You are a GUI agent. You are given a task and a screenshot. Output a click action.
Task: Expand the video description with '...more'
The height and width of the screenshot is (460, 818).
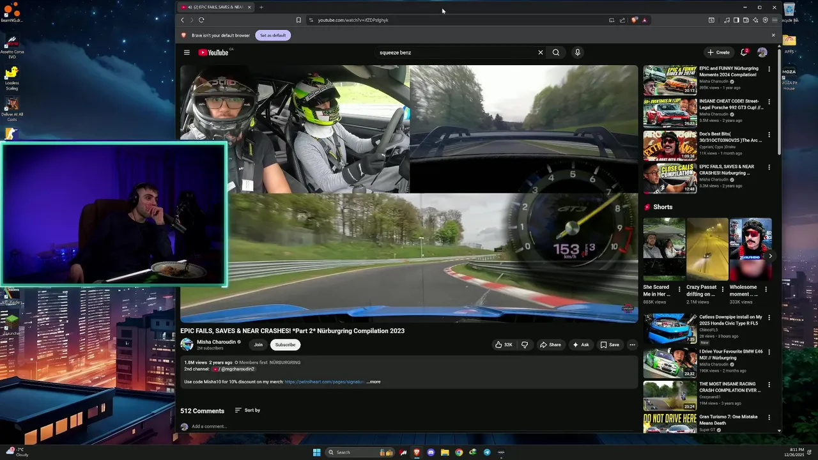click(x=373, y=382)
